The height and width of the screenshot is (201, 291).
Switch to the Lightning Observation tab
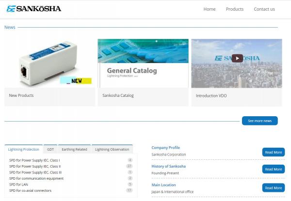(x=112, y=149)
